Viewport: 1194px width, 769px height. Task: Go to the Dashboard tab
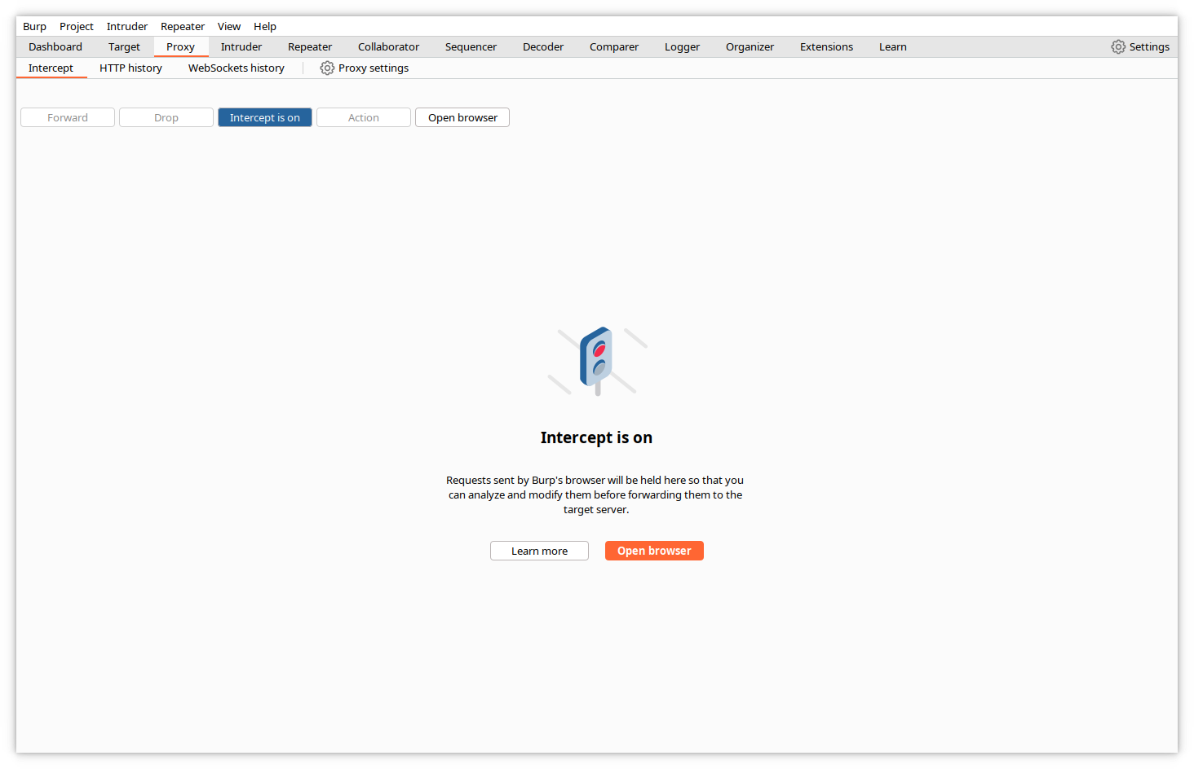(55, 47)
